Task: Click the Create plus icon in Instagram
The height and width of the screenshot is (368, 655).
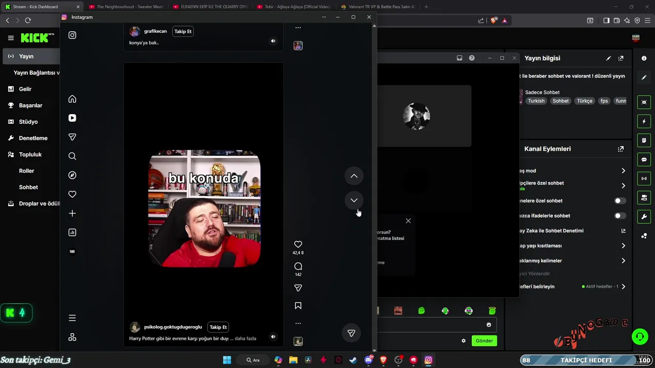Action: tap(72, 214)
